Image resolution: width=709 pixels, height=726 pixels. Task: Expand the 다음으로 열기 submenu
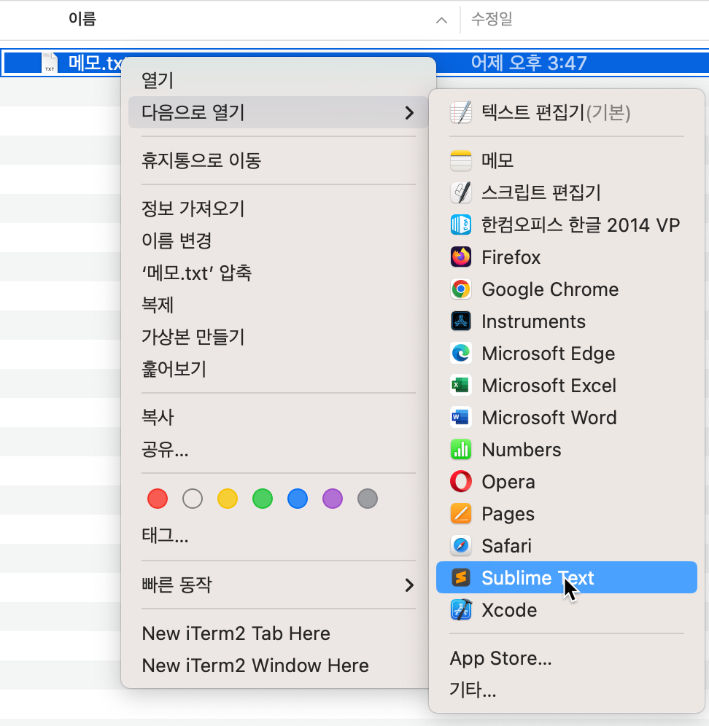pyautogui.click(x=278, y=112)
